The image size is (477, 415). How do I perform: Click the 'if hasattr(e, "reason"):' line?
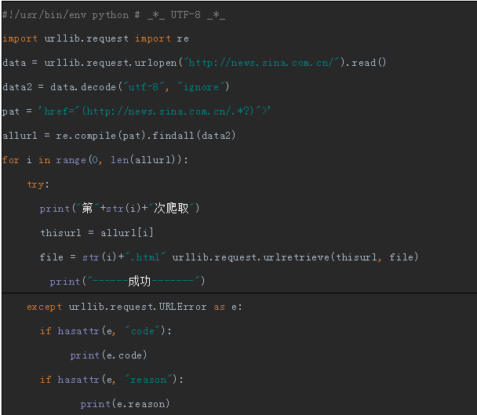coord(111,380)
